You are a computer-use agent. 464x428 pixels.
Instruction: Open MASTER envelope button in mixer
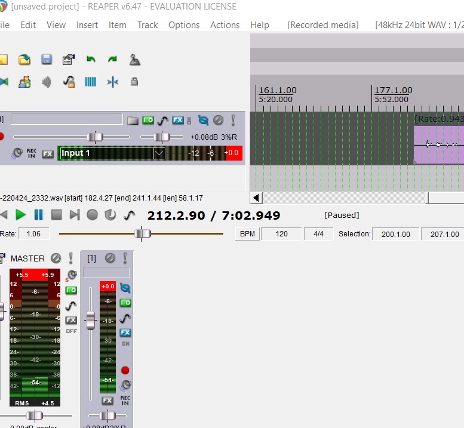(x=71, y=305)
